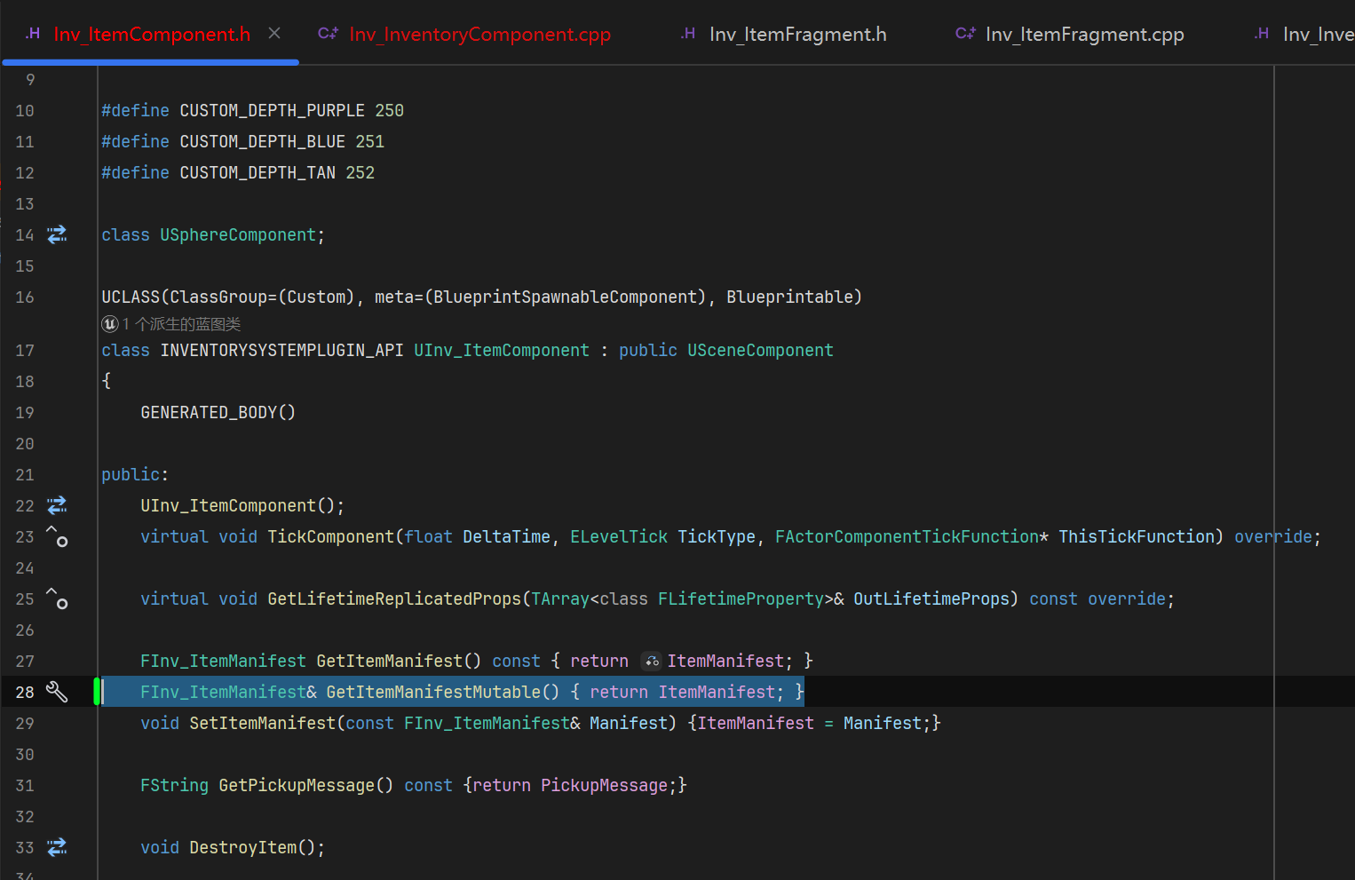Screen dimensions: 1355x880
Task: Click the class name 'UInv_ItemComponent' on line 17
Action: [x=502, y=350]
